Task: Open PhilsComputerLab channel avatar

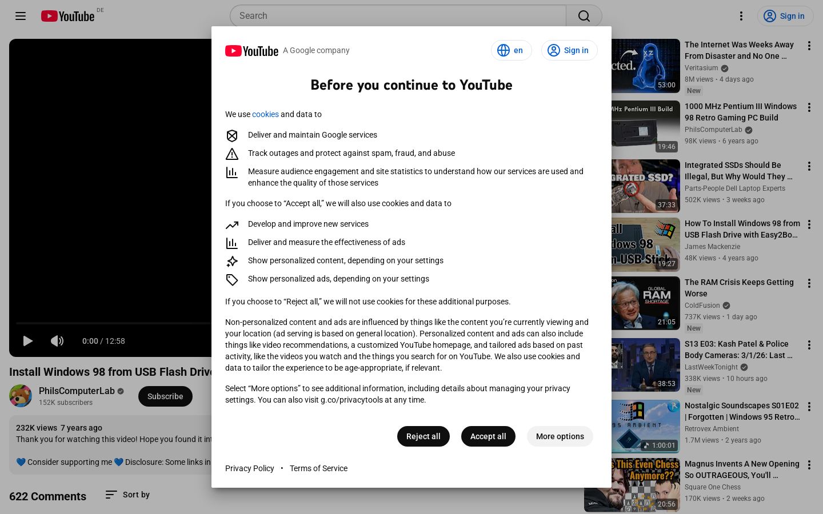Action: point(21,396)
